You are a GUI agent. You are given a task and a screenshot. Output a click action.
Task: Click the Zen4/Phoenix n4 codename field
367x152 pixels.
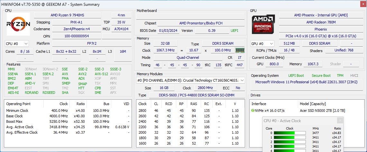click(x=77, y=29)
